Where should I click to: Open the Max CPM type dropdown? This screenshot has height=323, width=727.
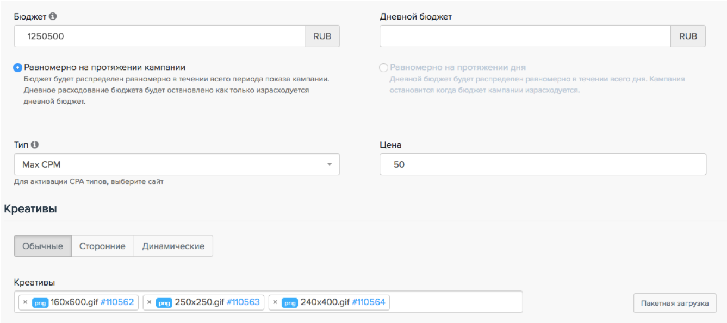tap(177, 164)
